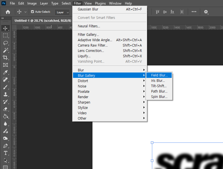The width and height of the screenshot is (223, 169).
Task: Select the Move tool in toolbar
Action: pos(5,28)
